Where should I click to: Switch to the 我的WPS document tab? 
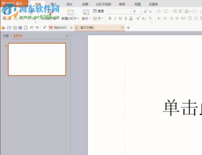tap(60, 28)
